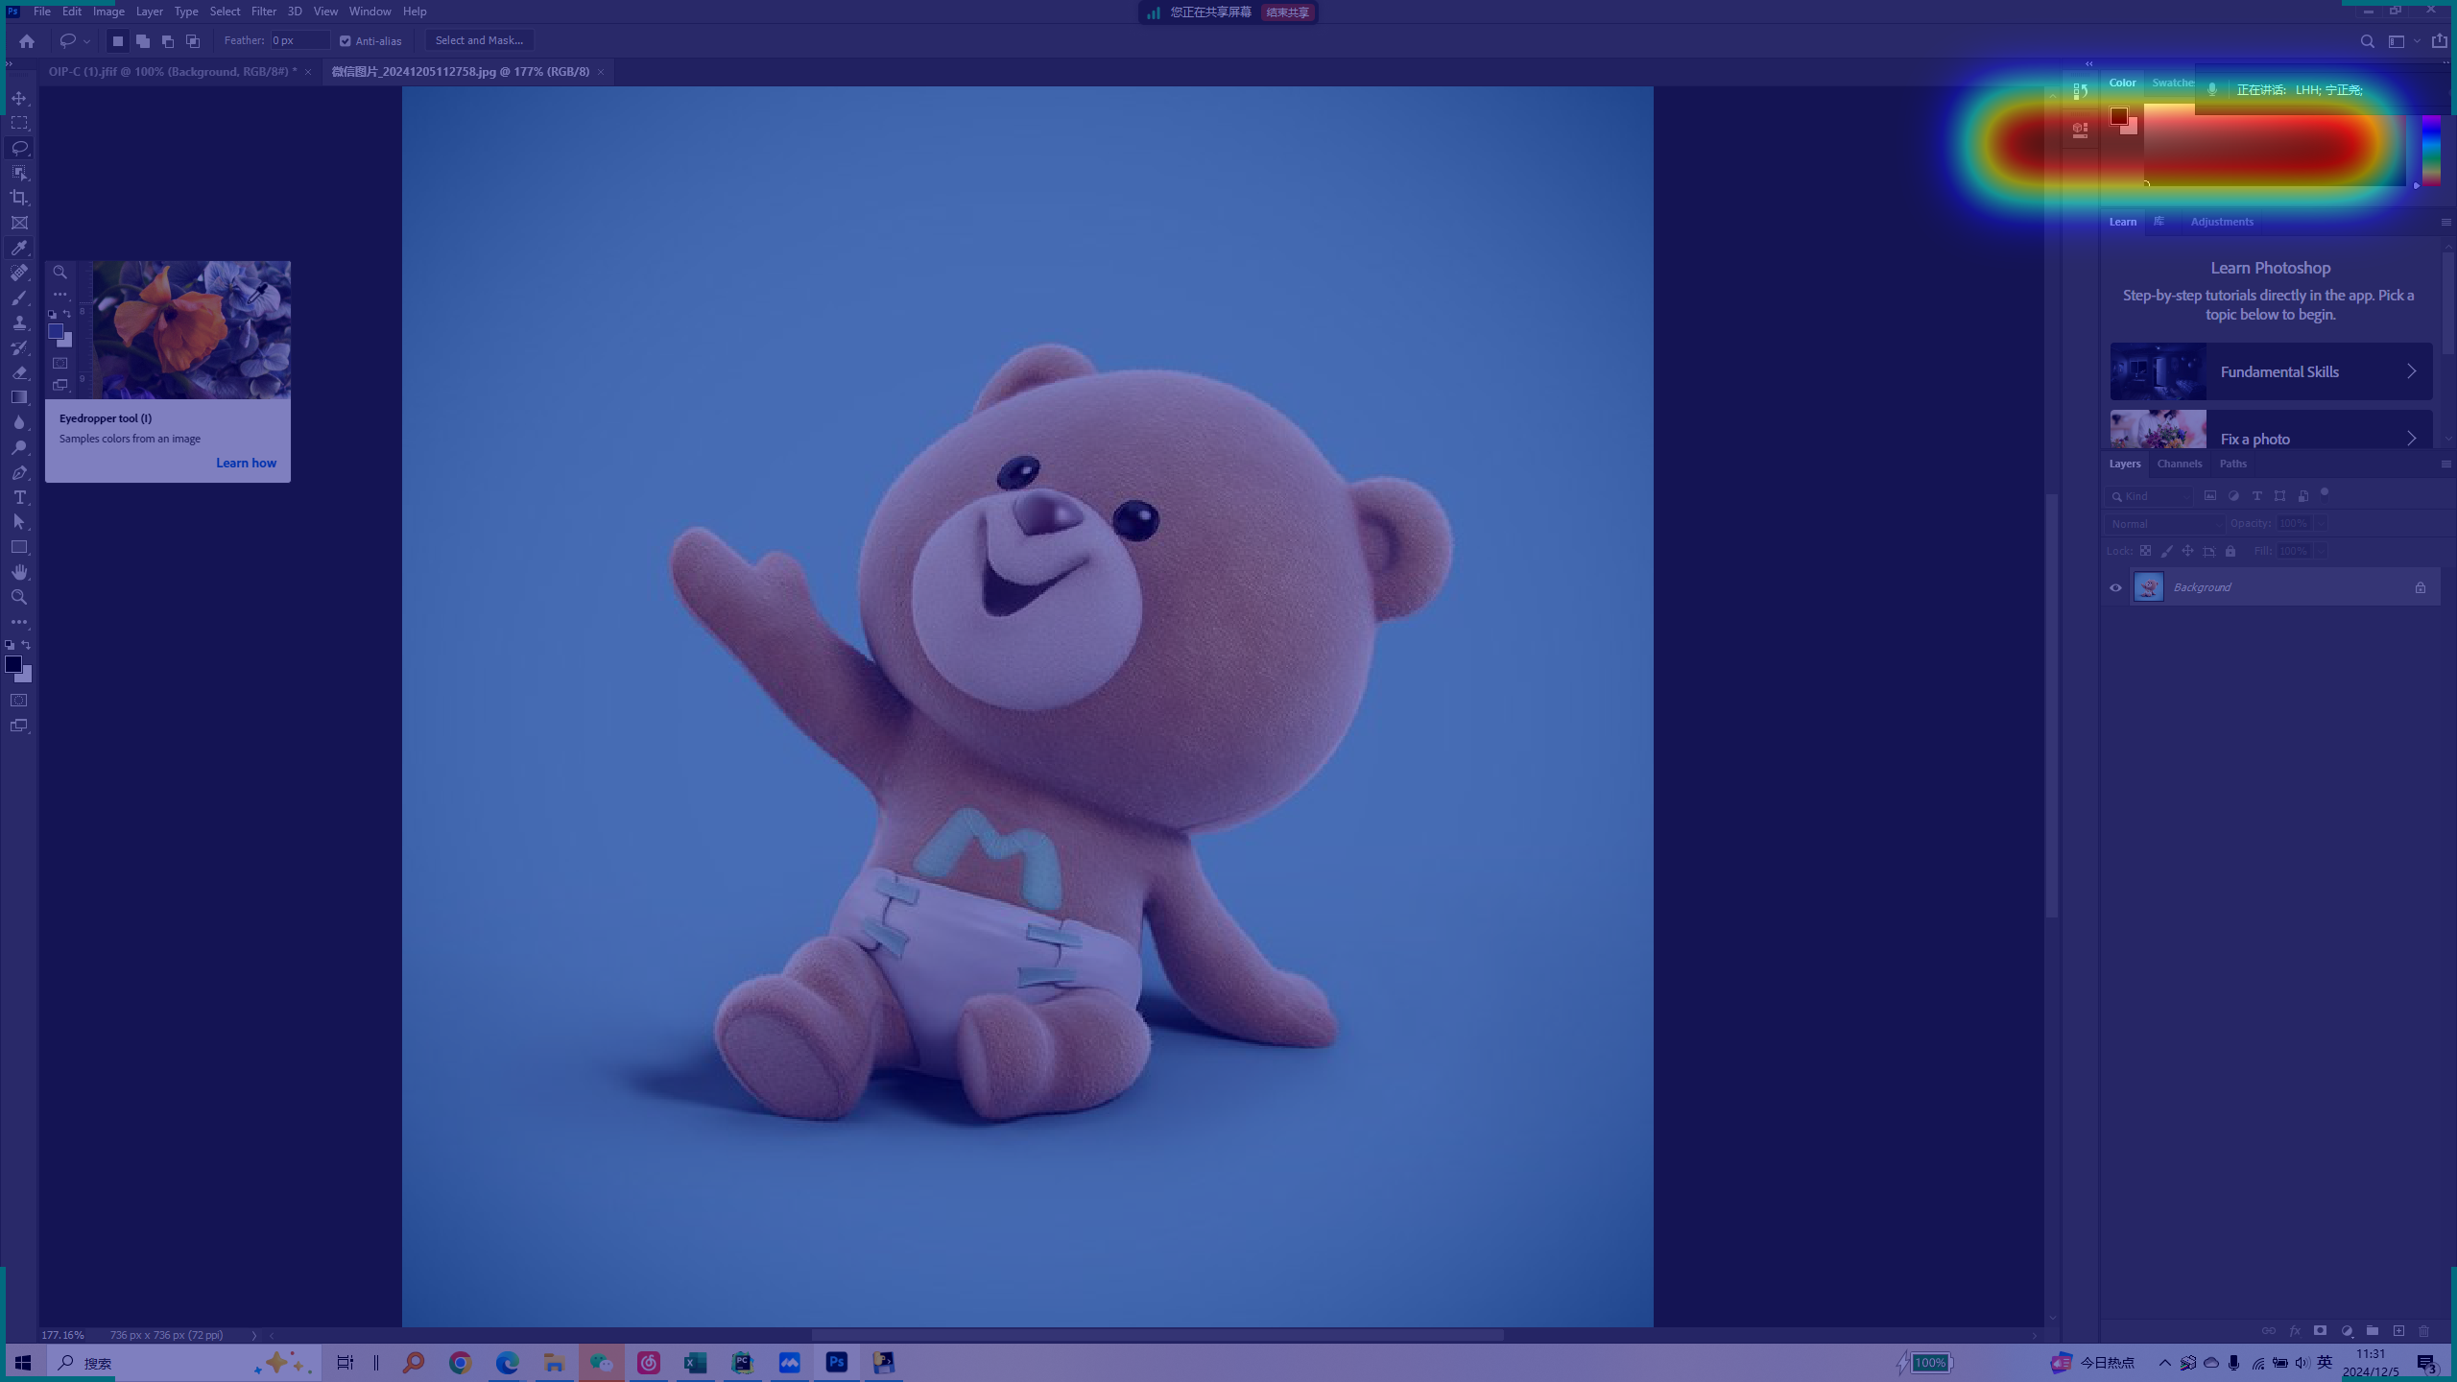The width and height of the screenshot is (2457, 1382).
Task: Hide the Background layer
Action: [x=2115, y=587]
